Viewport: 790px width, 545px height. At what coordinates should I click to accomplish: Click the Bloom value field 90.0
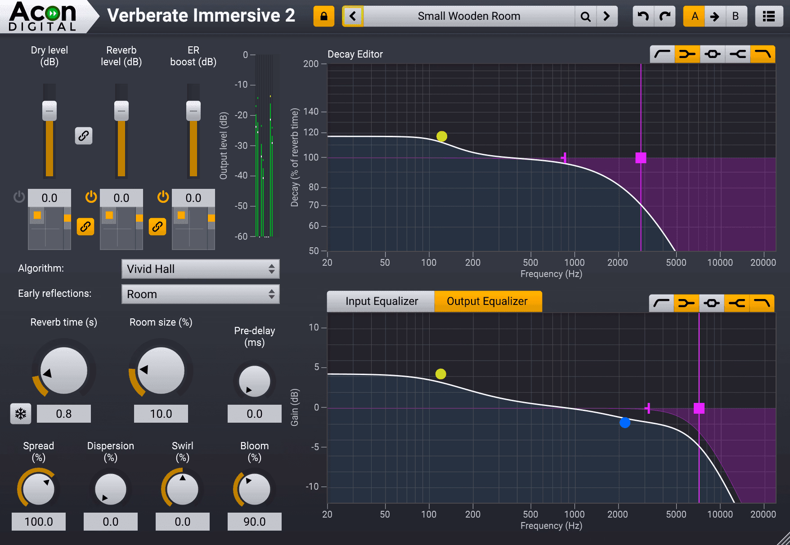(x=255, y=522)
